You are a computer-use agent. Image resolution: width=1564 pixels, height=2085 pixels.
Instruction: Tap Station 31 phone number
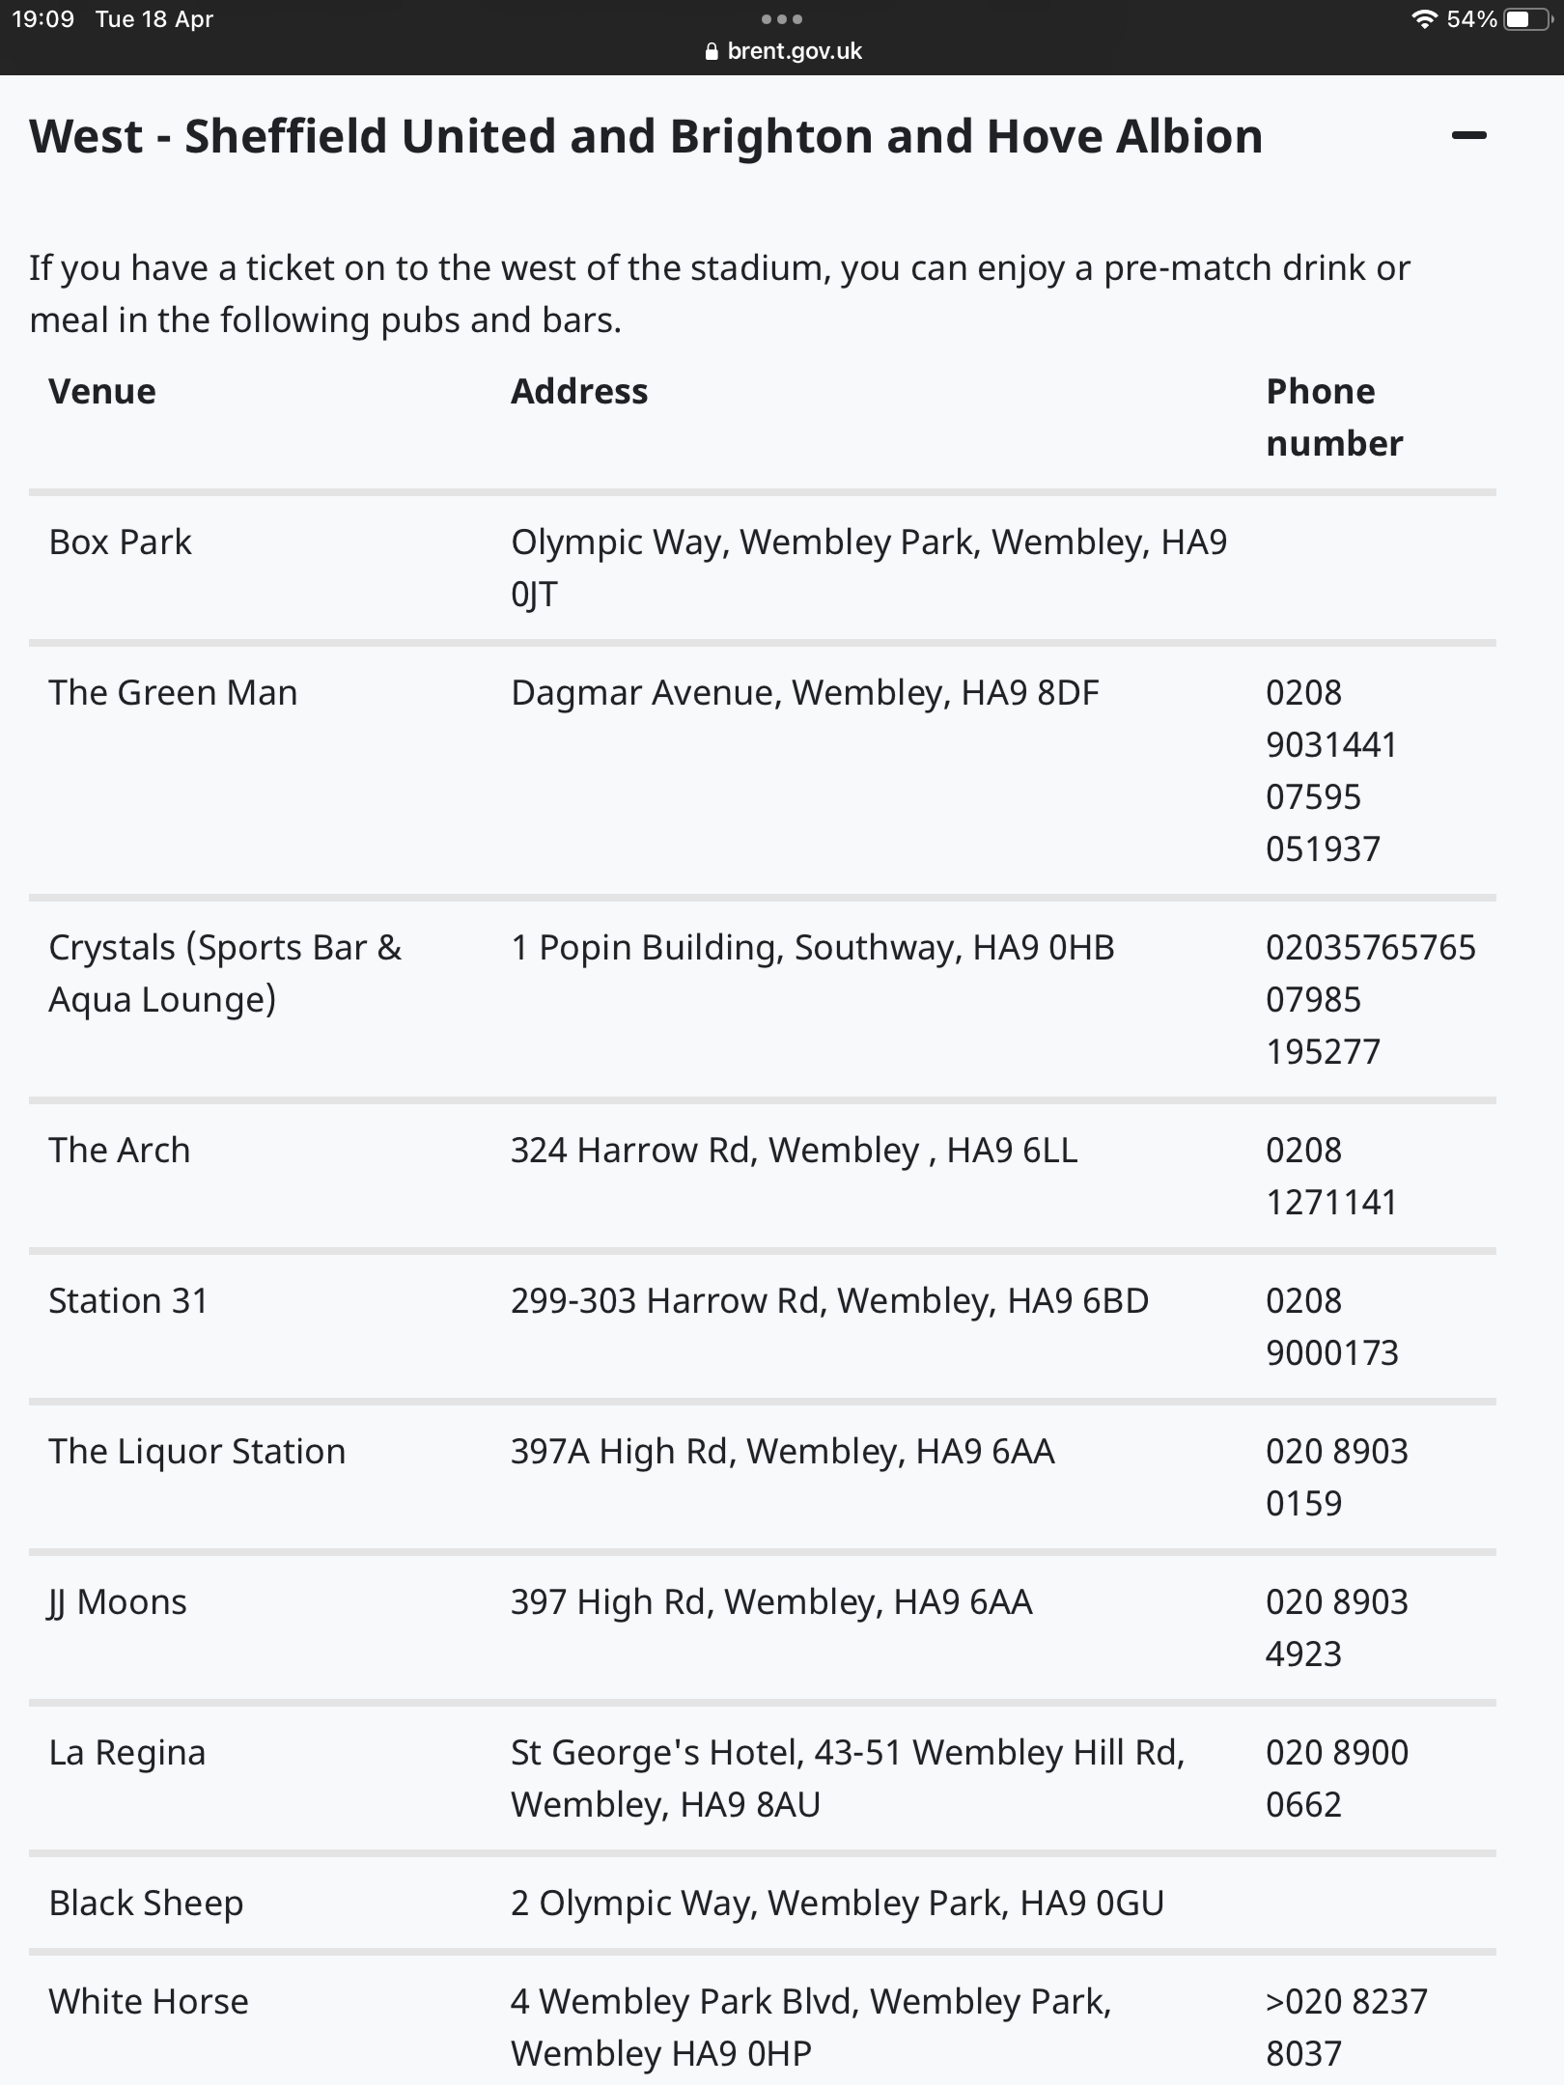pyautogui.click(x=1332, y=1326)
